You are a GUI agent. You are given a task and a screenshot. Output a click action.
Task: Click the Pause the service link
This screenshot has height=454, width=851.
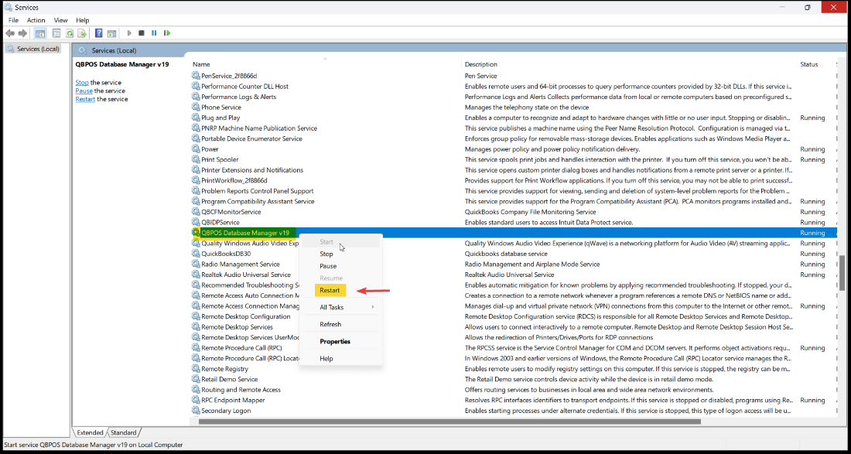point(84,90)
